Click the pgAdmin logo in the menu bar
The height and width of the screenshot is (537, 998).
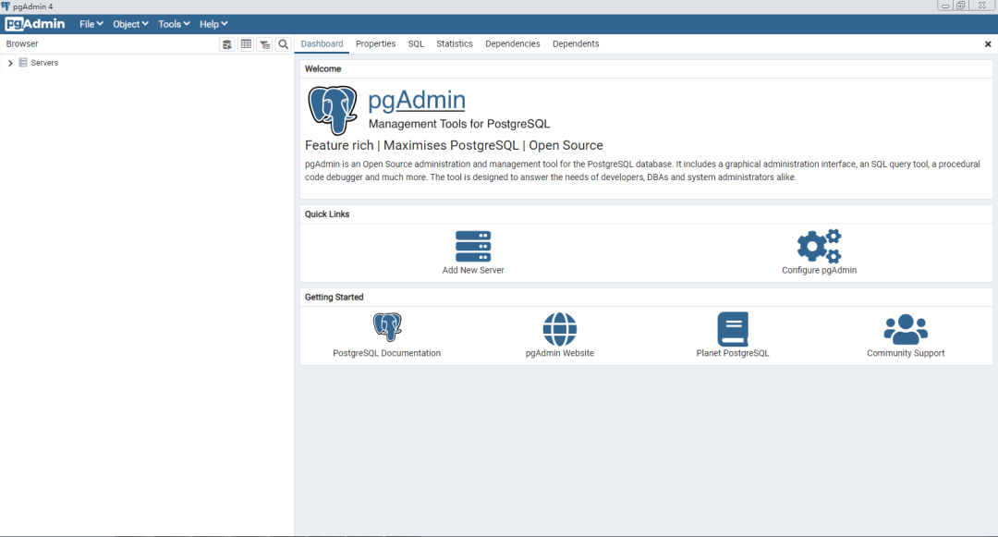pyautogui.click(x=35, y=24)
